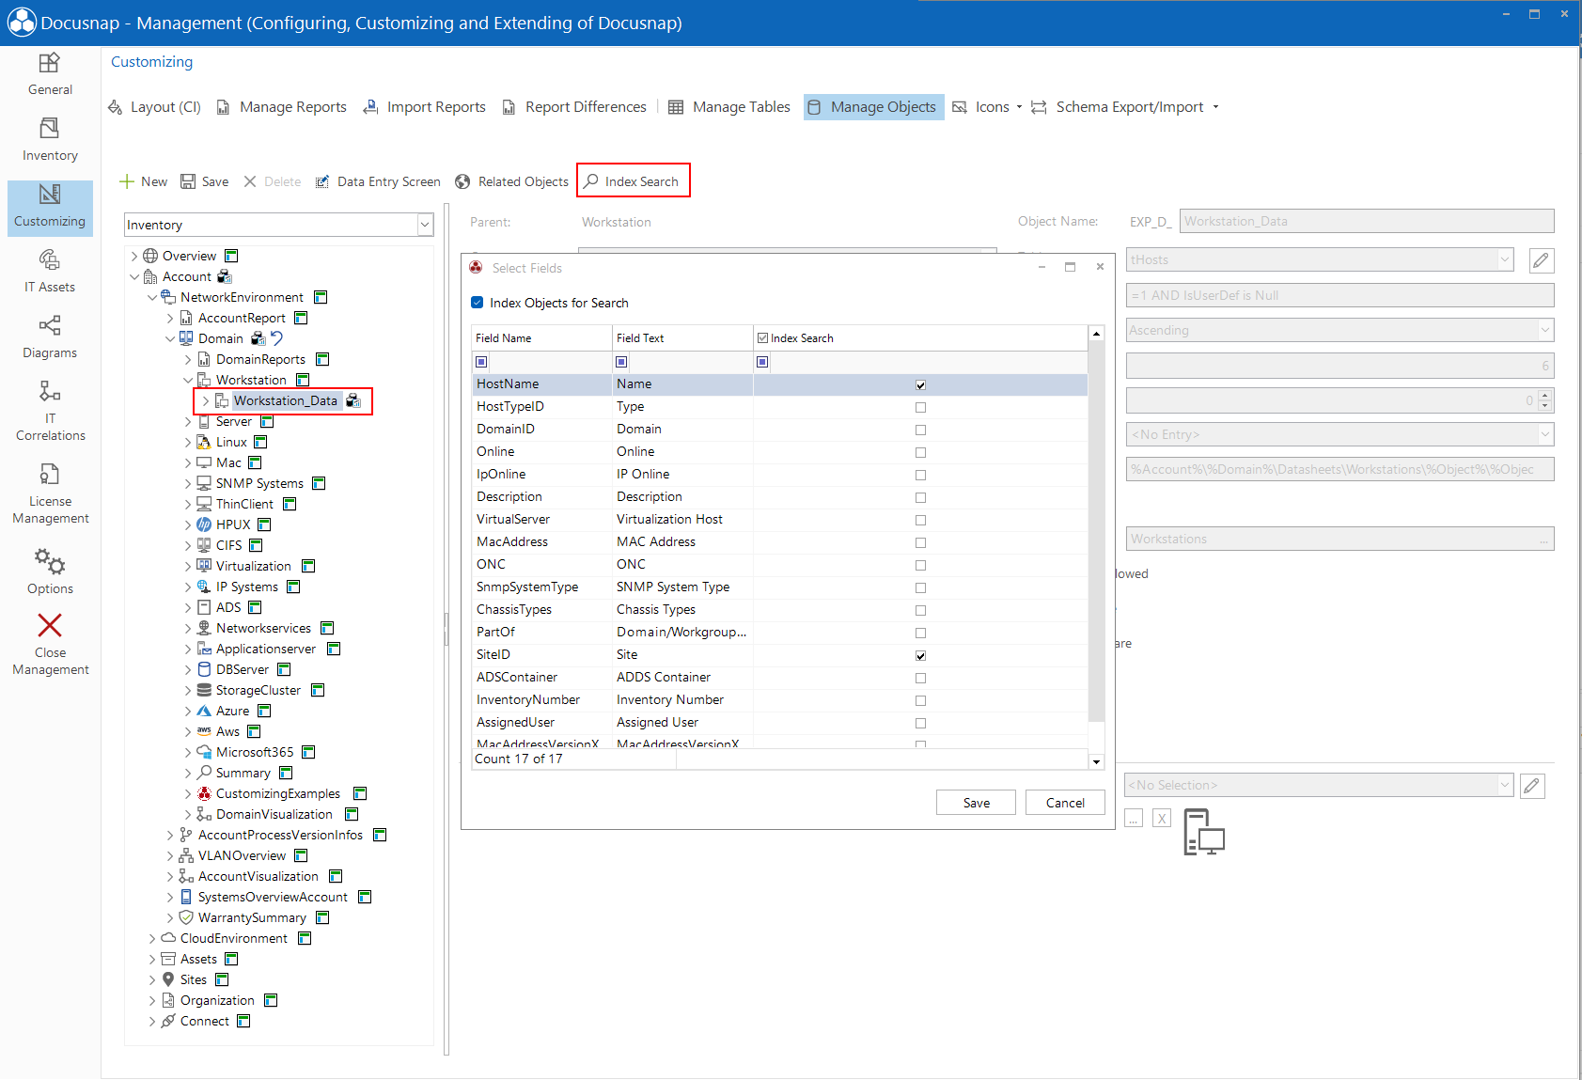This screenshot has height=1080, width=1582.
Task: Uncheck Index Search for HostName row
Action: [920, 384]
